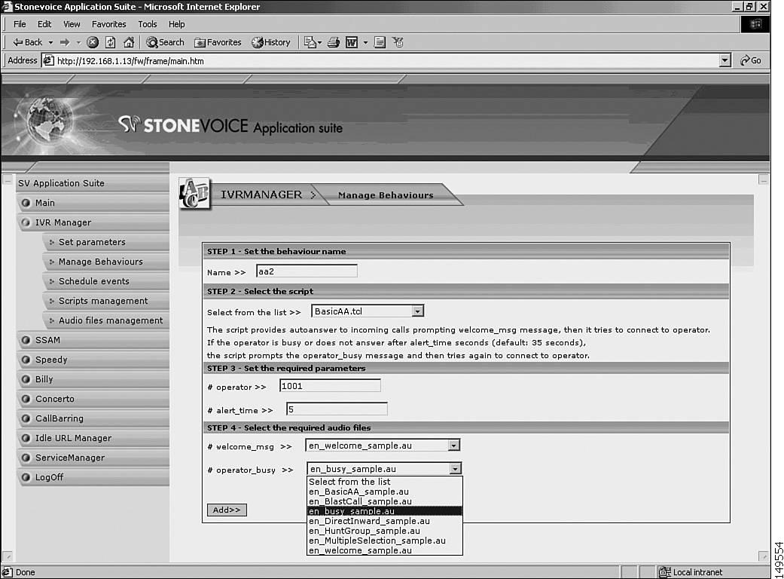Select en_HuntGroup_sample.au from the list
Screen dimensions: 784x579
[385, 531]
